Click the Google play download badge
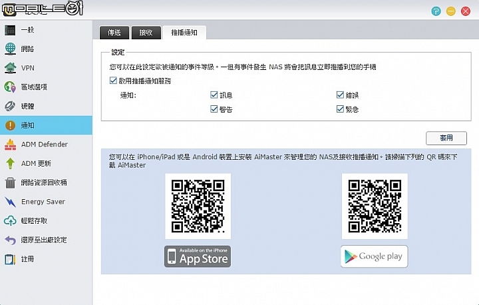Screen dimensions: 479x305 tap(374, 256)
